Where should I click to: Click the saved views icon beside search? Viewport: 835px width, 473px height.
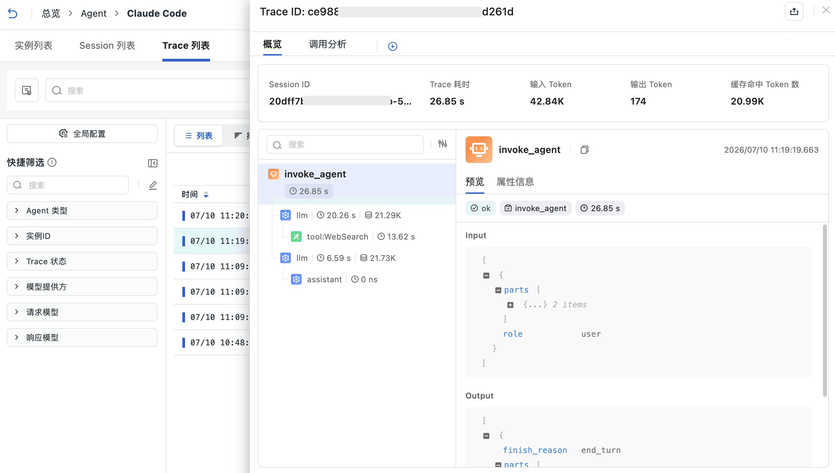coord(27,90)
